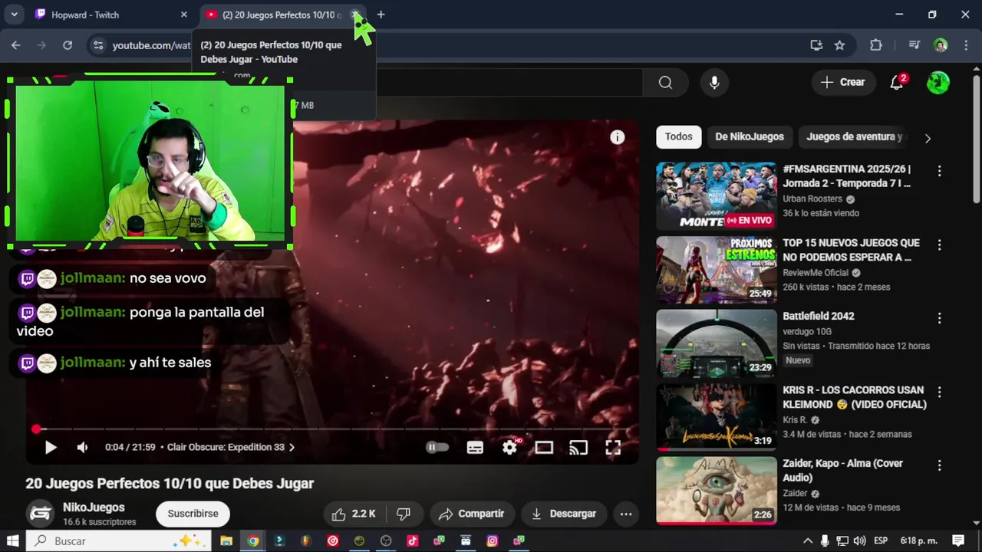Open Zaider, Kapo - Alma video thumbnail

pos(717,491)
